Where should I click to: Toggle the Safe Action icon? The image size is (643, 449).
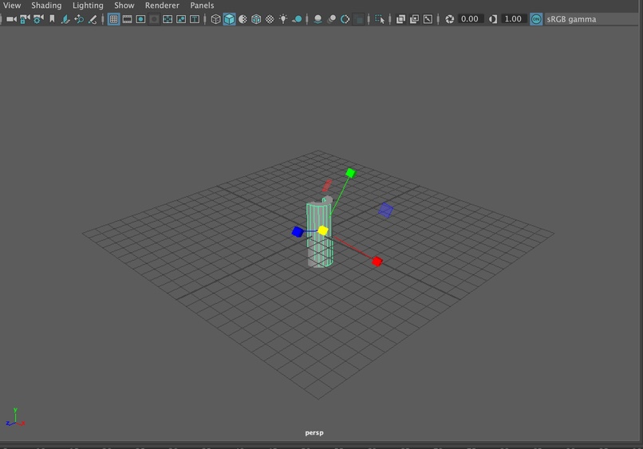[181, 19]
